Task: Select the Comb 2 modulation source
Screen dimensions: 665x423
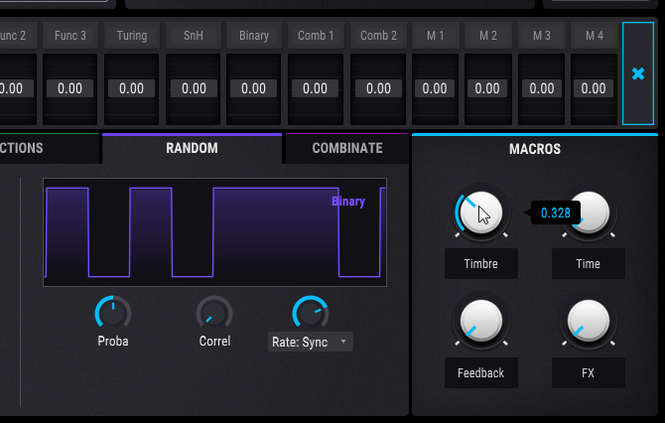Action: point(378,35)
